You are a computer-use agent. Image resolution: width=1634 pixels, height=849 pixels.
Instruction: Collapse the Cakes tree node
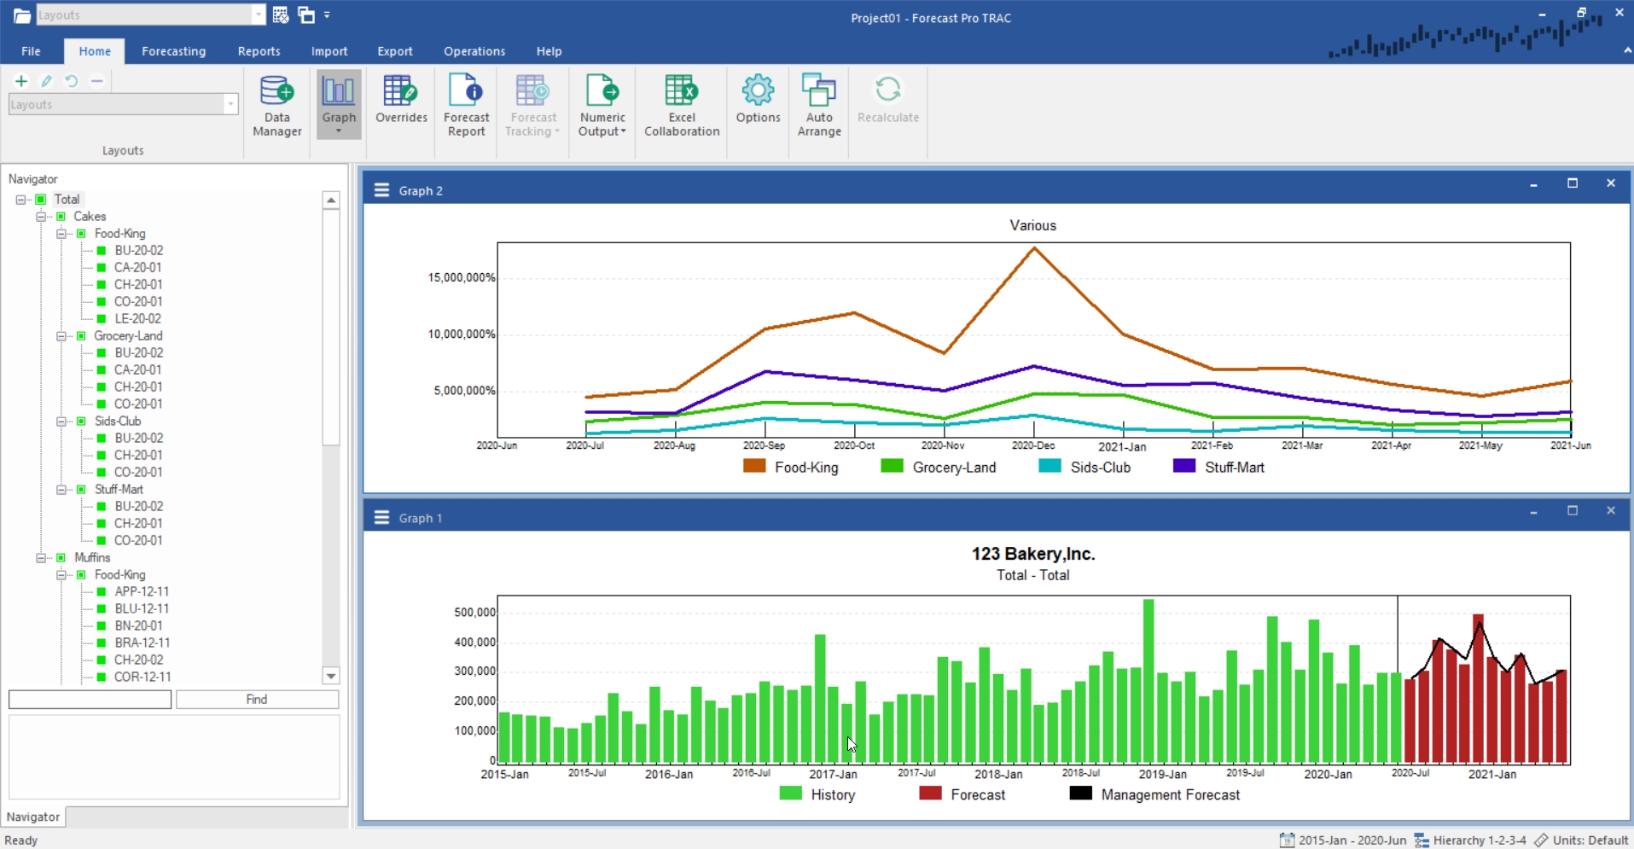click(x=41, y=217)
